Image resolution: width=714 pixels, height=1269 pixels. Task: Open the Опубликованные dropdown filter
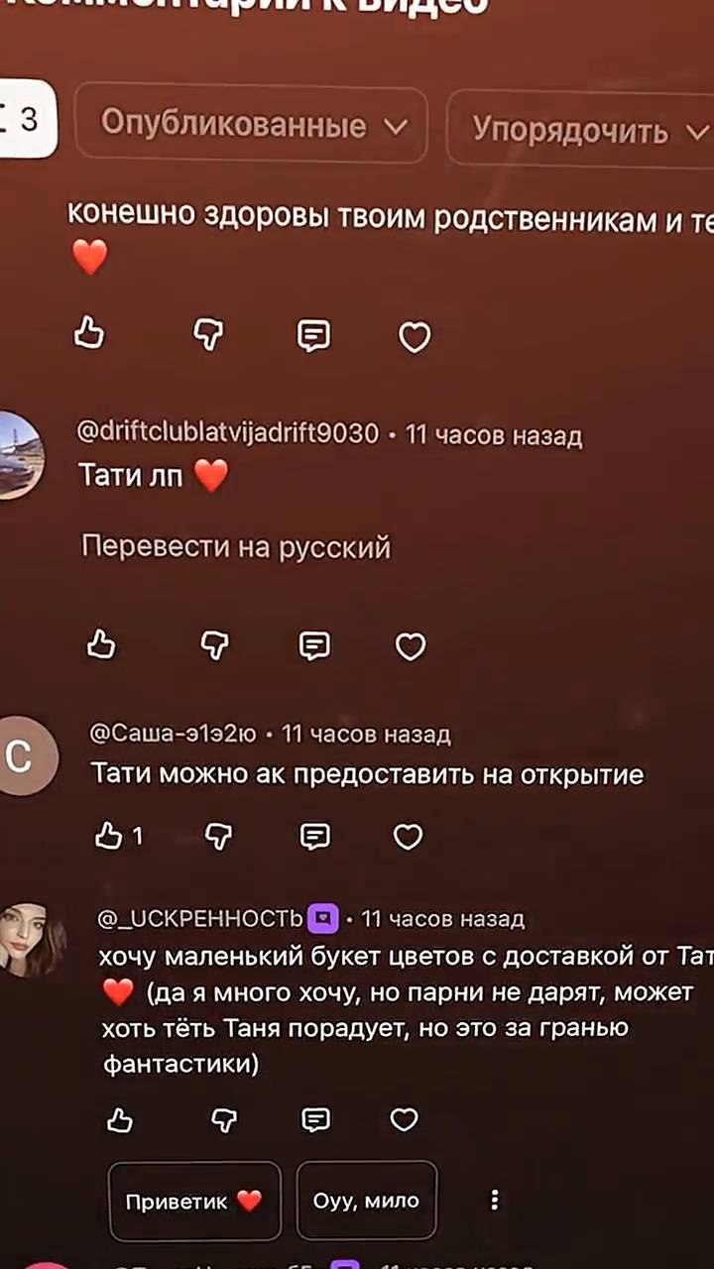[x=252, y=125]
